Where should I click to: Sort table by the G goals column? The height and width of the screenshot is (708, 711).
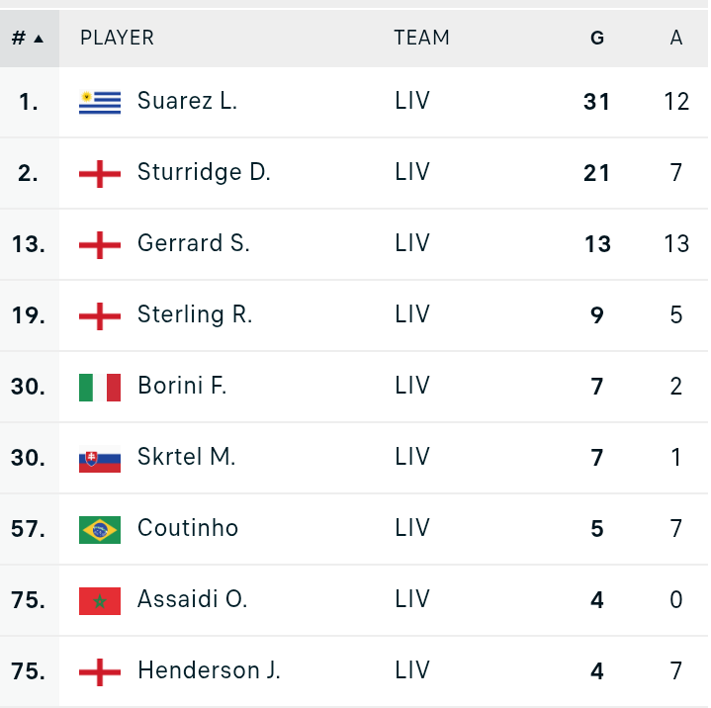point(597,39)
